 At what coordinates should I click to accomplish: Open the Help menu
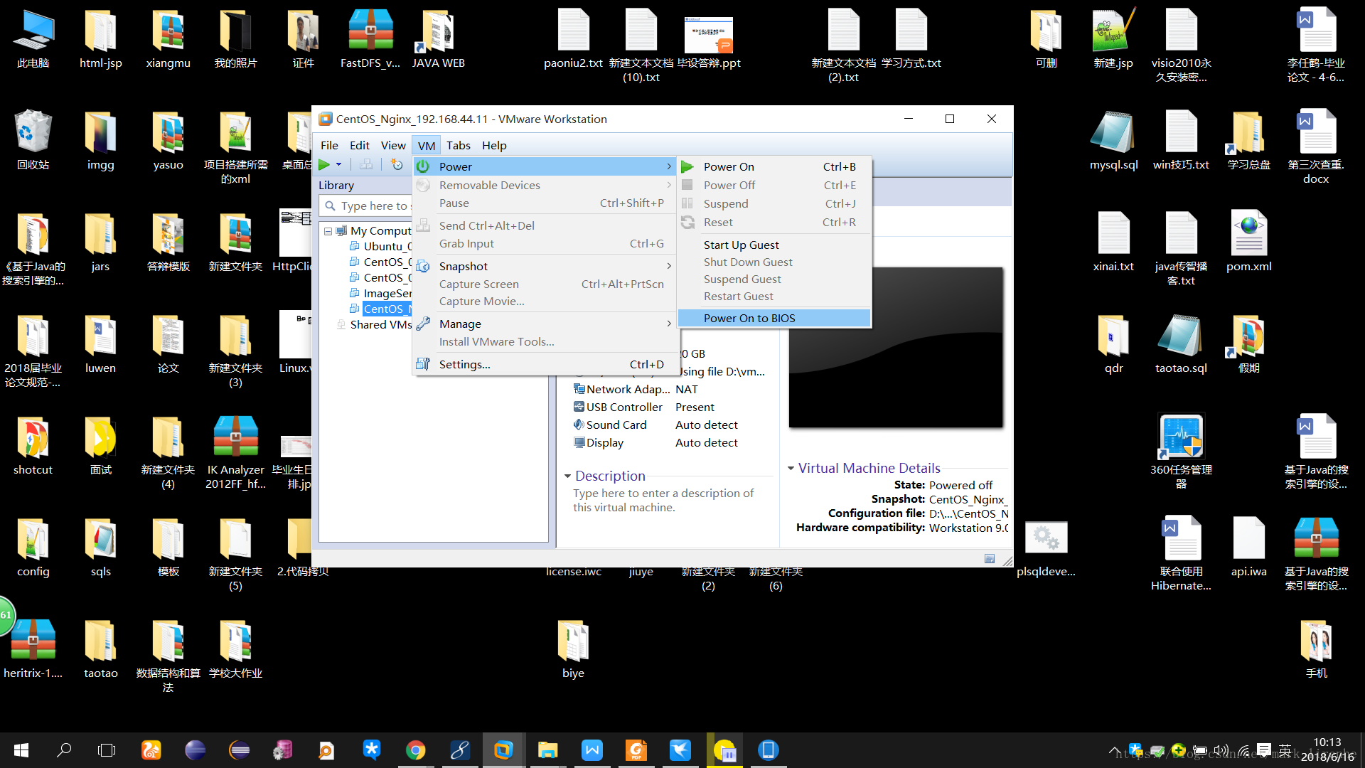pyautogui.click(x=494, y=145)
